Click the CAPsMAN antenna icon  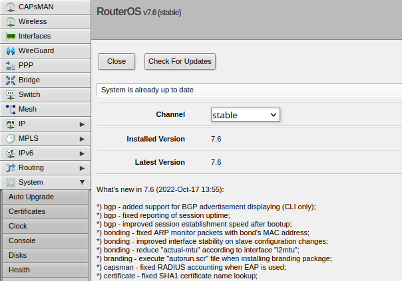click(11, 7)
